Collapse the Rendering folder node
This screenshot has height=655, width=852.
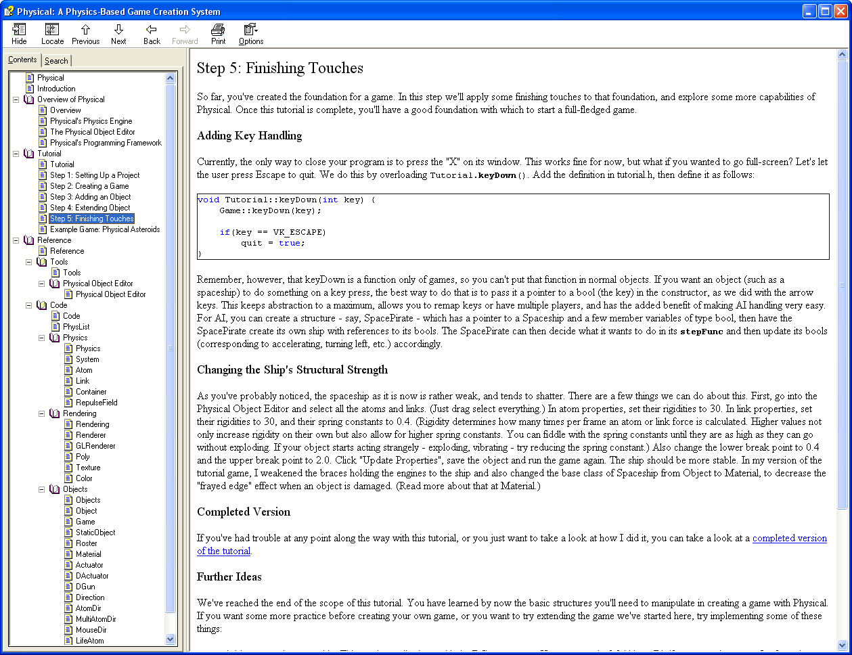point(42,413)
